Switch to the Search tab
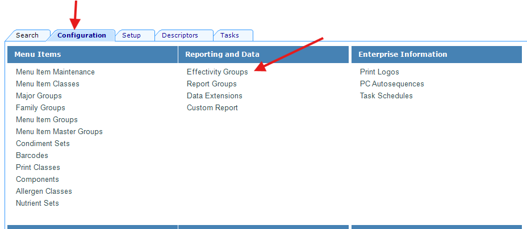 (x=27, y=35)
